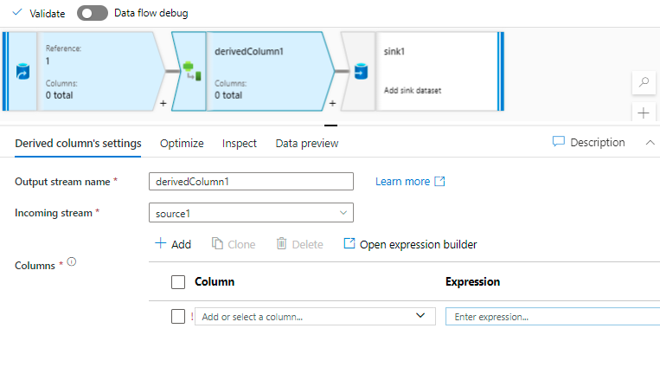Image resolution: width=660 pixels, height=367 pixels.
Task: Open the Description comment pane
Action: point(588,142)
